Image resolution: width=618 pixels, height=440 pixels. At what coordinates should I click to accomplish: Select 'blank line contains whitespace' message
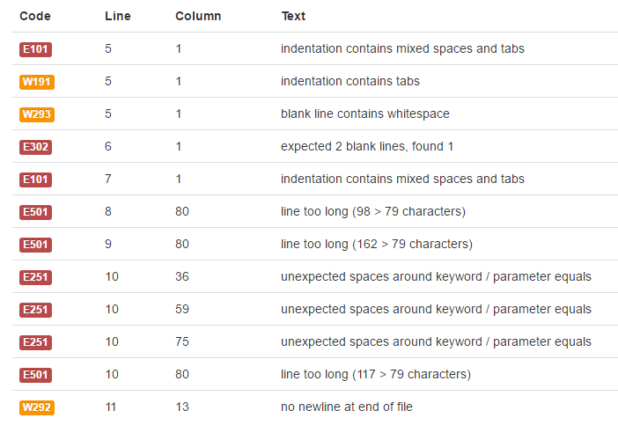365,114
